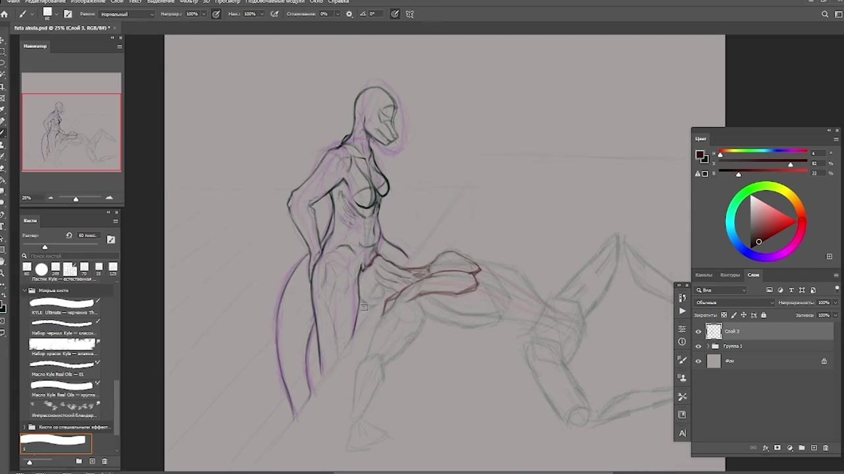The width and height of the screenshot is (844, 474).
Task: Open the Фильтр menu
Action: tap(188, 2)
